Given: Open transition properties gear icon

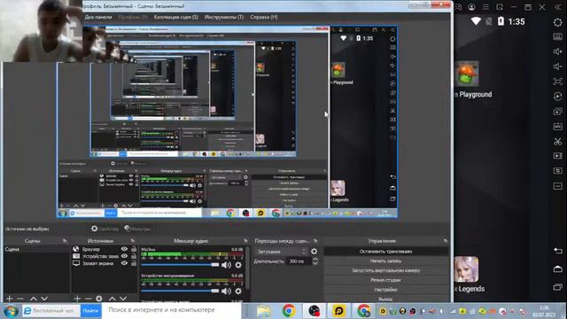Looking at the screenshot, I should 315,252.
